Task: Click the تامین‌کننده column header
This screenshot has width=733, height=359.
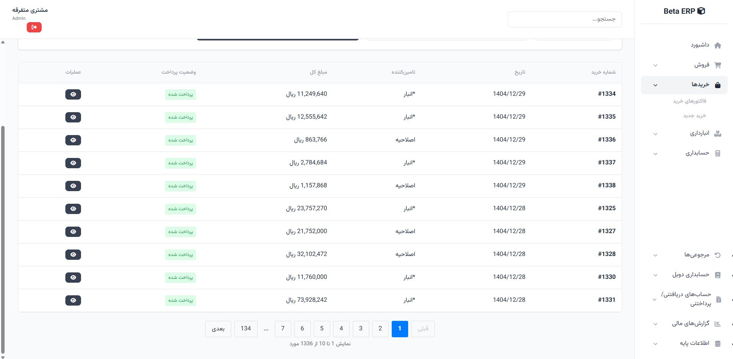Action: [403, 72]
